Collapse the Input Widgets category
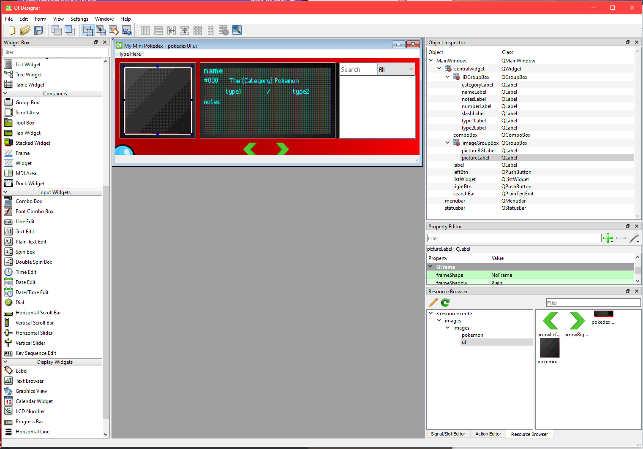The width and height of the screenshot is (643, 449). coord(5,192)
